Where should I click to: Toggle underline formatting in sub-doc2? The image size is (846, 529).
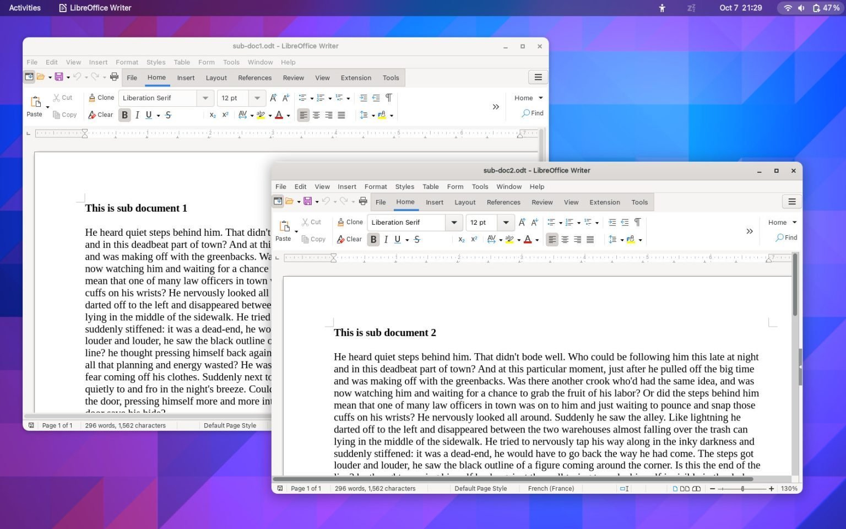[398, 239]
